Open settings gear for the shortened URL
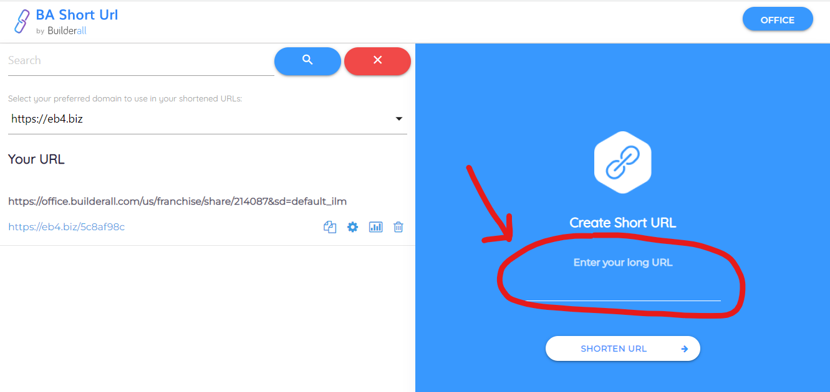This screenshot has width=830, height=392. click(353, 227)
